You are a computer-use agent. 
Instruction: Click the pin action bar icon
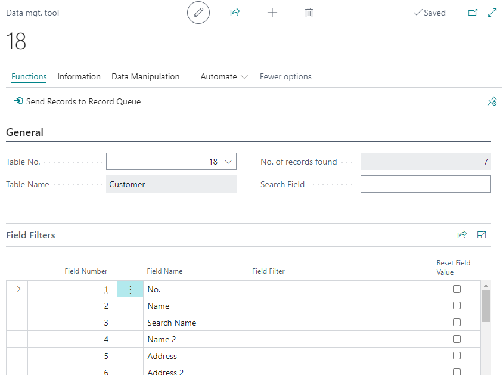coord(492,102)
